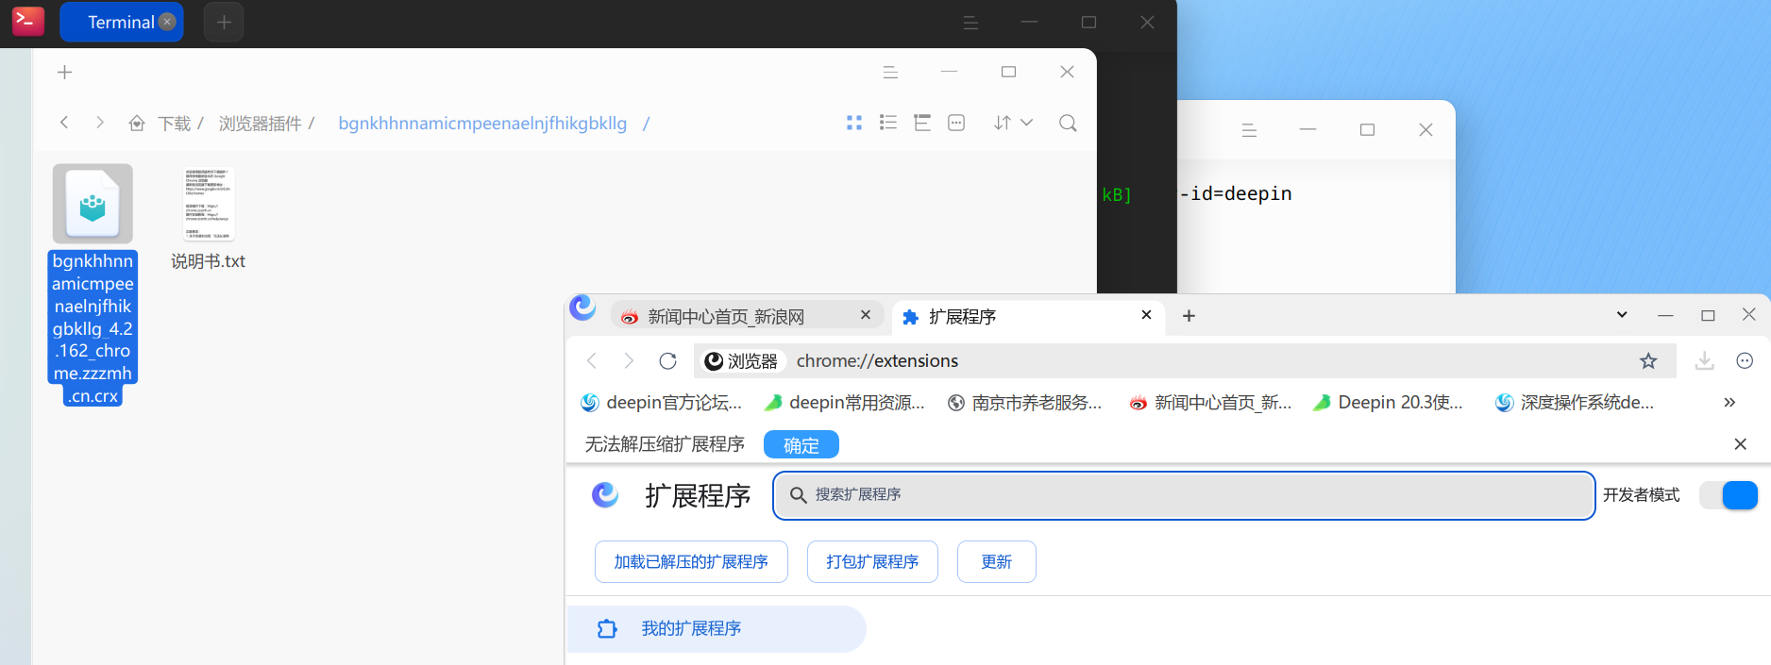Screen dimensions: 1771x665
Task: Click 确定 on the unpack error bar
Action: pyautogui.click(x=801, y=444)
